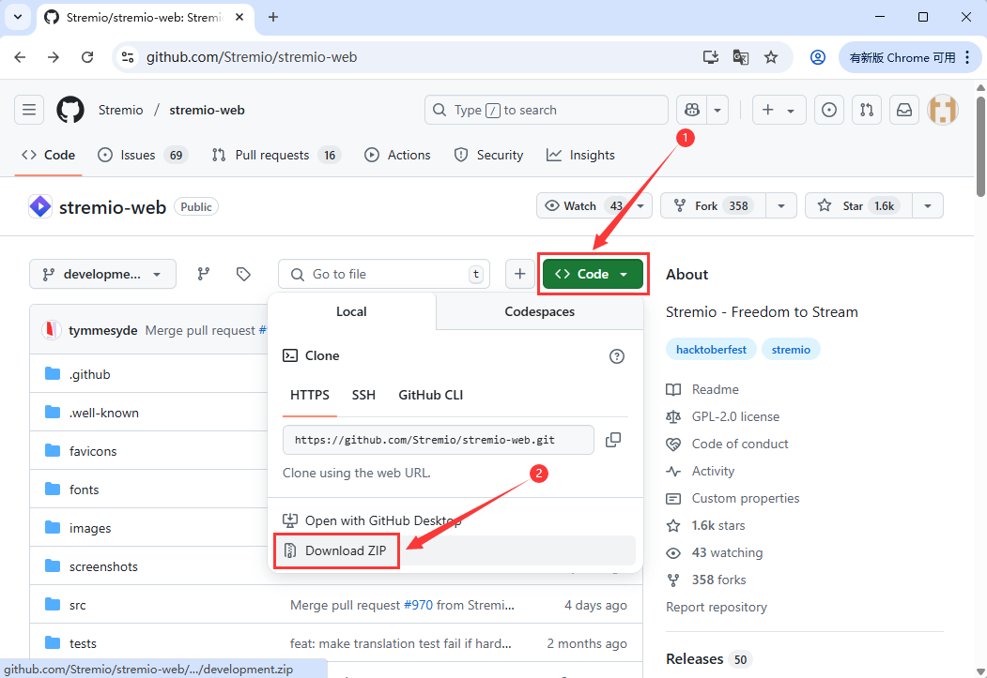The image size is (987, 678).
Task: Click the HTTPS clone URL text field
Action: tap(439, 440)
